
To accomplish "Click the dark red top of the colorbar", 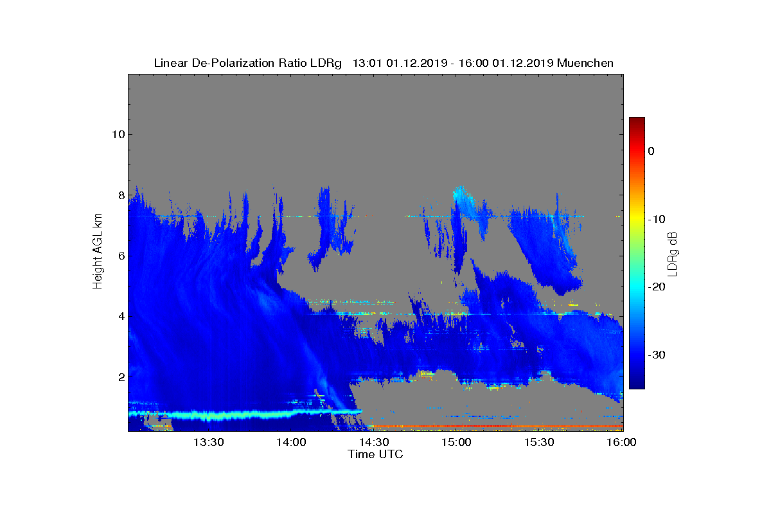I will [637, 122].
